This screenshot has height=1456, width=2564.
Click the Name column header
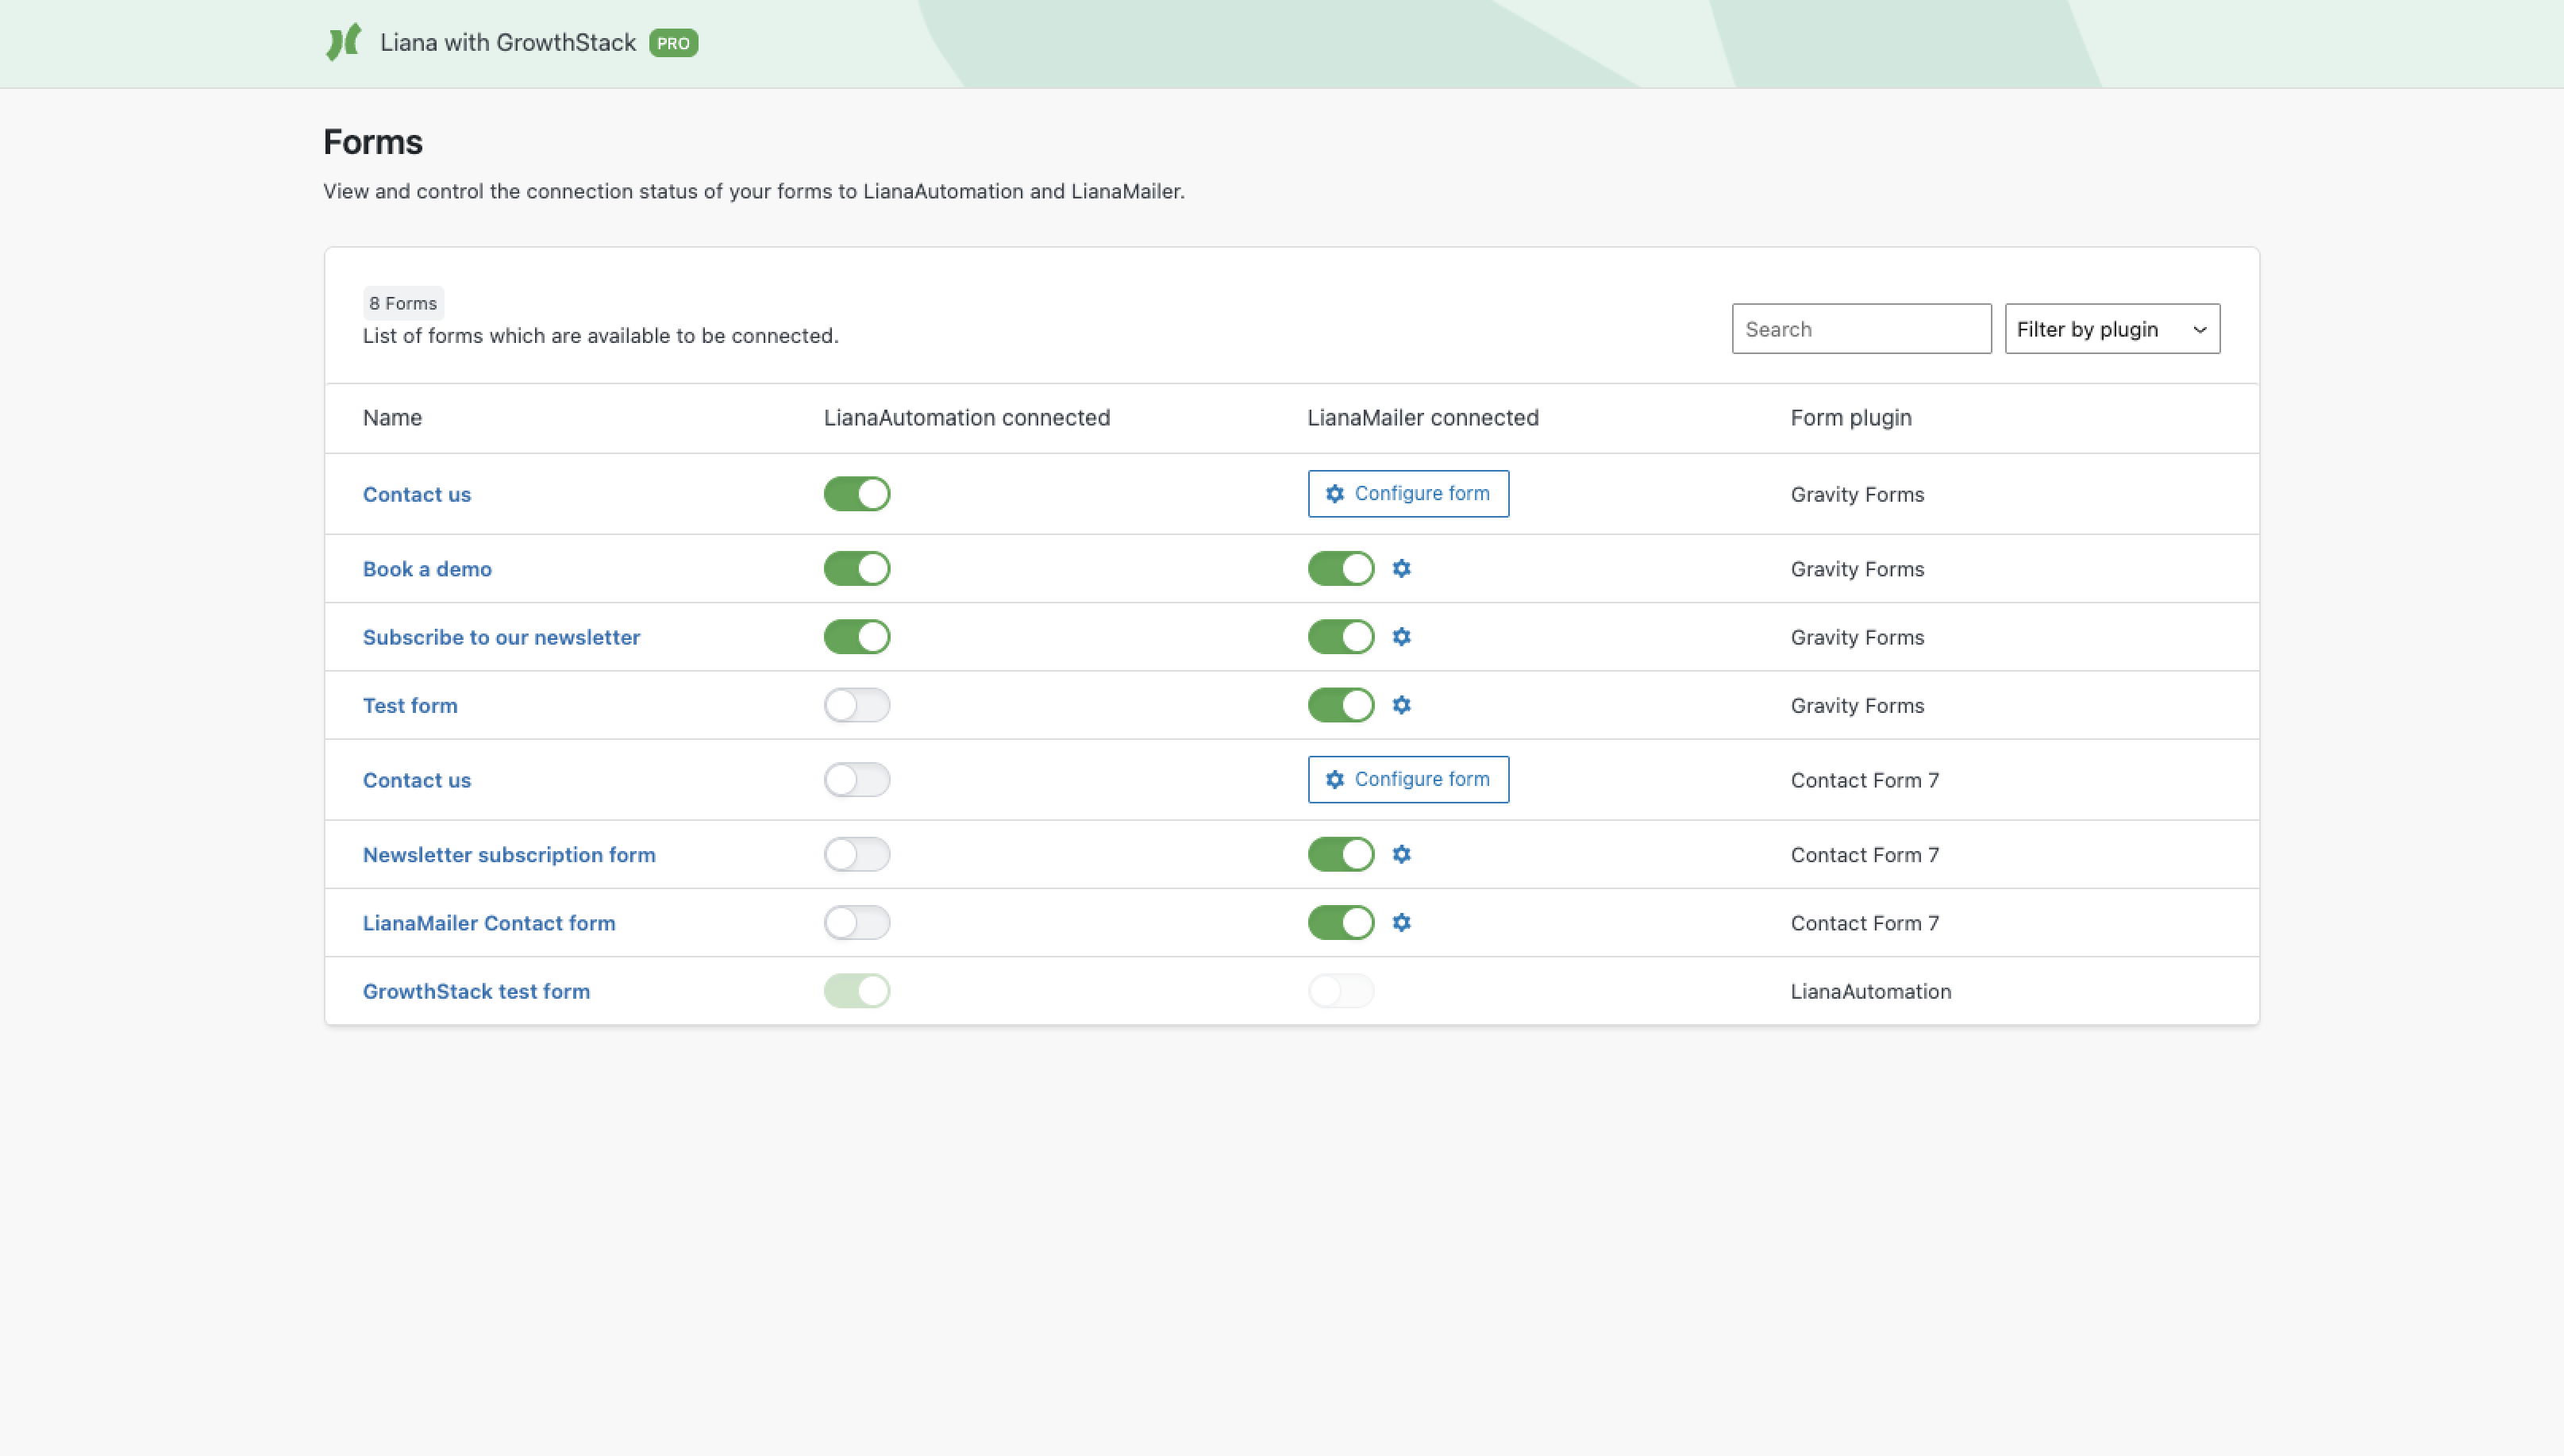pyautogui.click(x=392, y=418)
